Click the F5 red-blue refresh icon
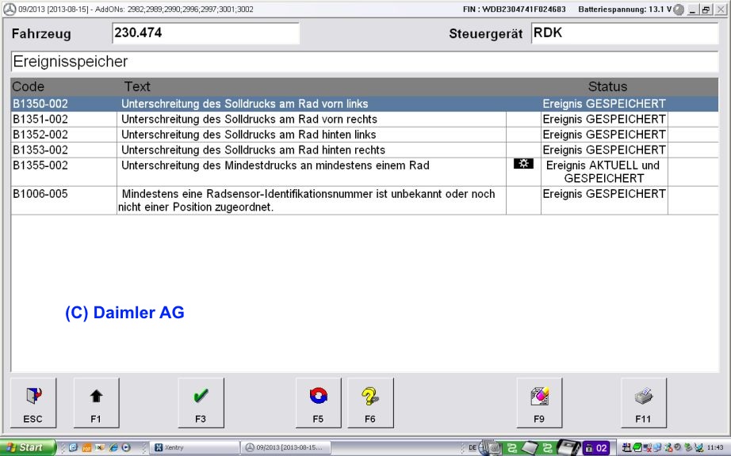Viewport: 731px width, 456px height. pyautogui.click(x=318, y=402)
